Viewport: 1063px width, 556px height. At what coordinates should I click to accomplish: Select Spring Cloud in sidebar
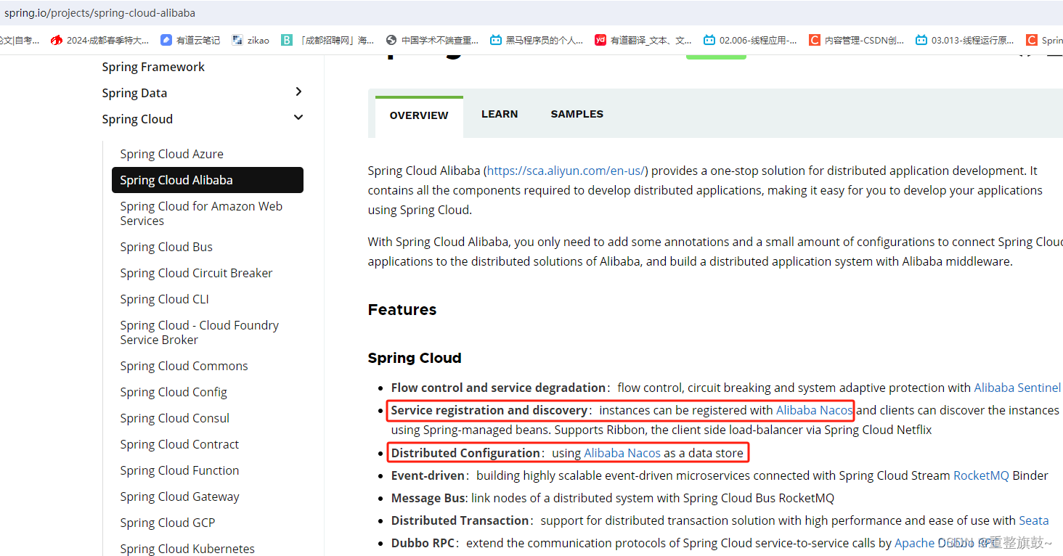point(137,119)
